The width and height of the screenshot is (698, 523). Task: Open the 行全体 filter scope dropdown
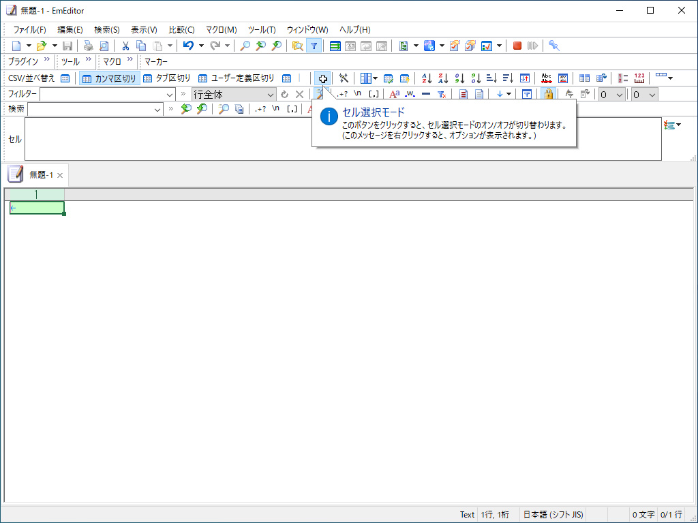(271, 93)
